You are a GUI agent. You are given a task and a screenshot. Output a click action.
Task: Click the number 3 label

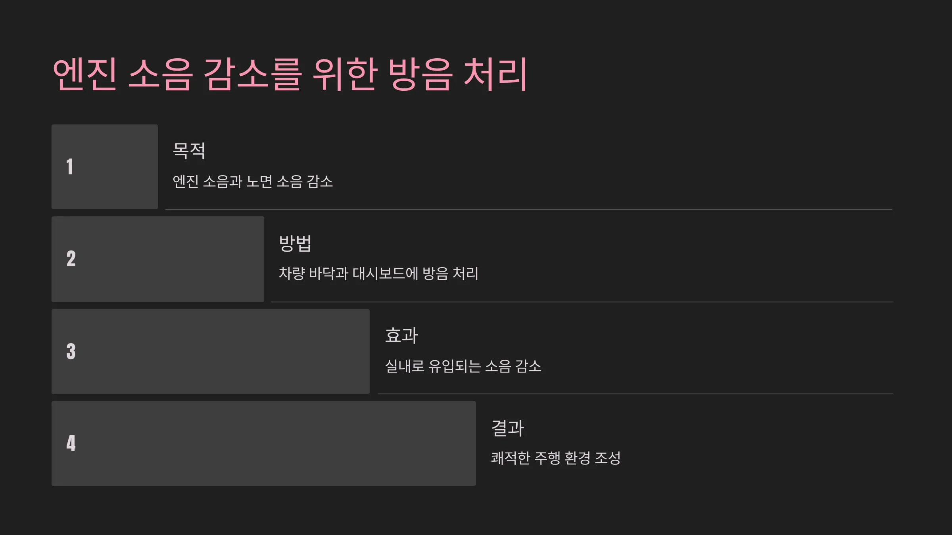click(x=71, y=352)
